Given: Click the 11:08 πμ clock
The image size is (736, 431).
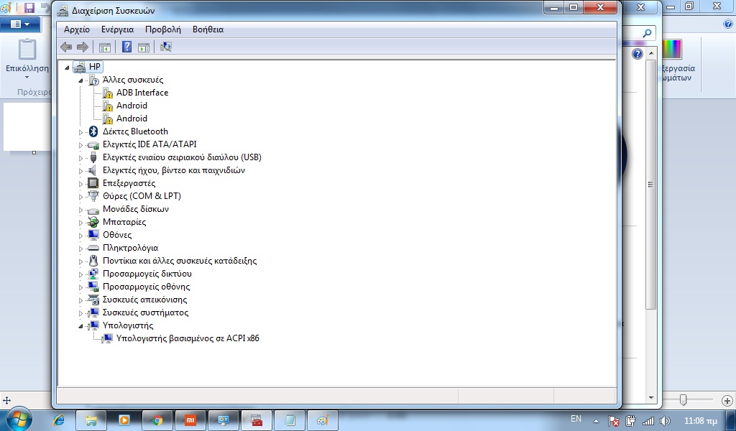Looking at the screenshot, I should click(x=701, y=421).
